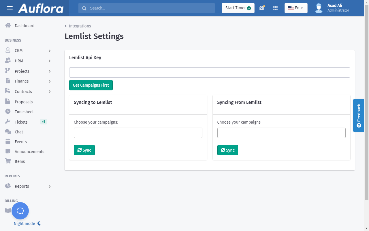Open the Feedback side tab
Screen dimensions: 369x231
pos(359,115)
